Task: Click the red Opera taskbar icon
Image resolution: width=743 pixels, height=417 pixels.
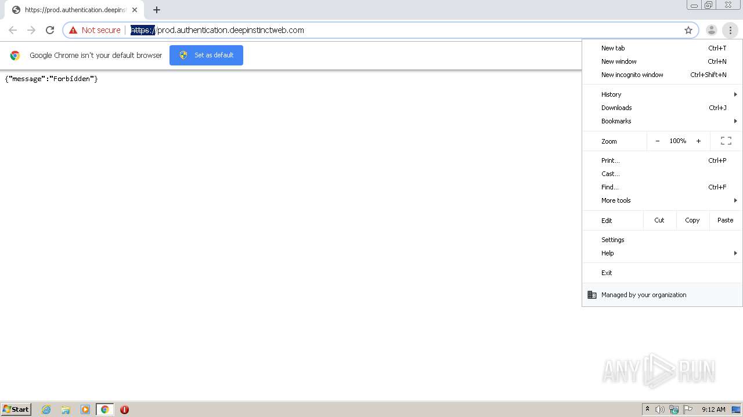Action: (x=124, y=409)
